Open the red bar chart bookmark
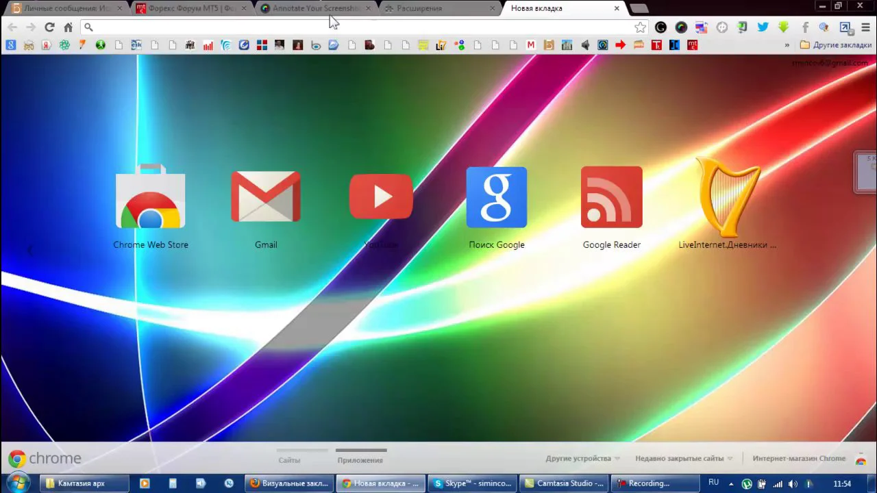 coord(208,45)
